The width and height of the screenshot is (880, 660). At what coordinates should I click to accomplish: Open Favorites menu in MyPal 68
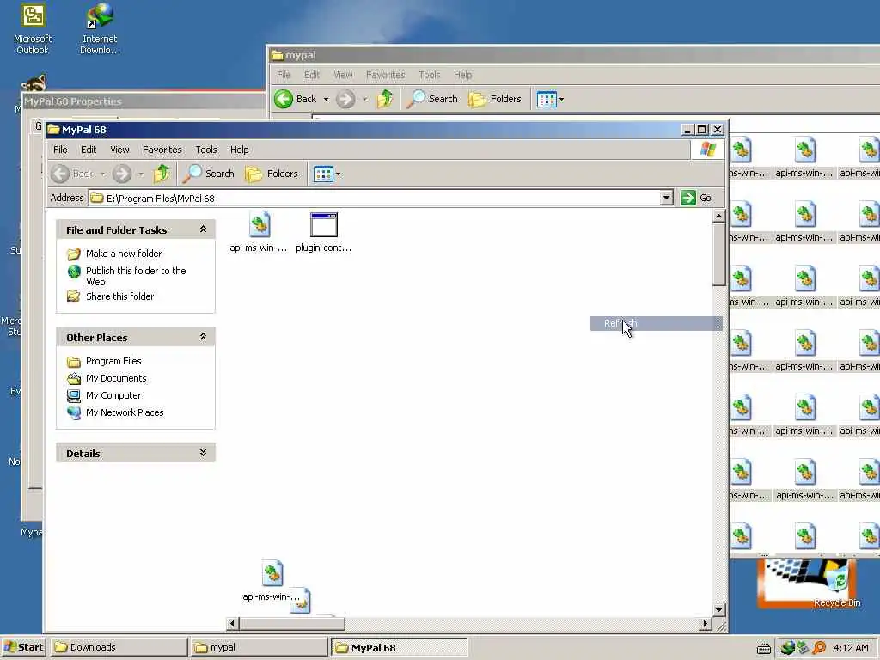tap(162, 150)
